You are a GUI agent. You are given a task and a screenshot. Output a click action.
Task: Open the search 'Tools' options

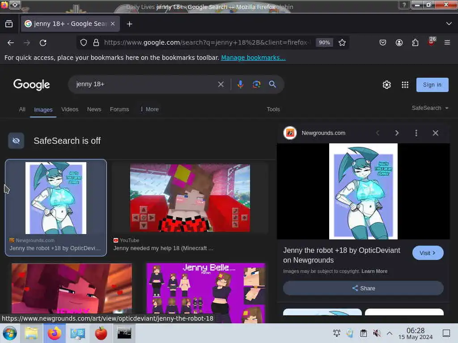pyautogui.click(x=273, y=109)
